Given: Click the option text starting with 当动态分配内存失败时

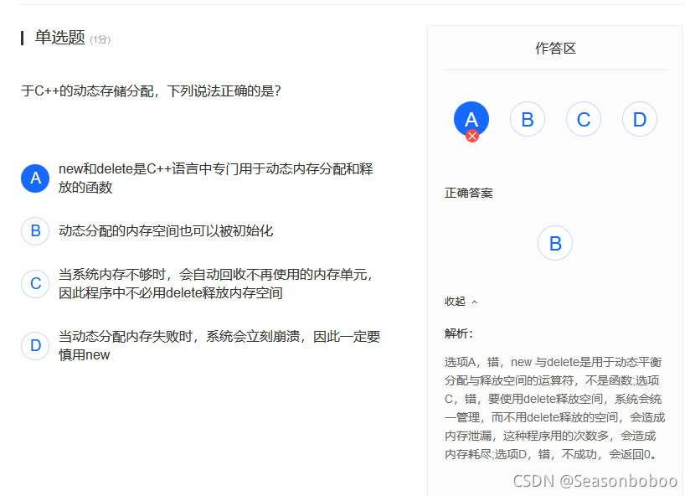Looking at the screenshot, I should coord(219,345).
